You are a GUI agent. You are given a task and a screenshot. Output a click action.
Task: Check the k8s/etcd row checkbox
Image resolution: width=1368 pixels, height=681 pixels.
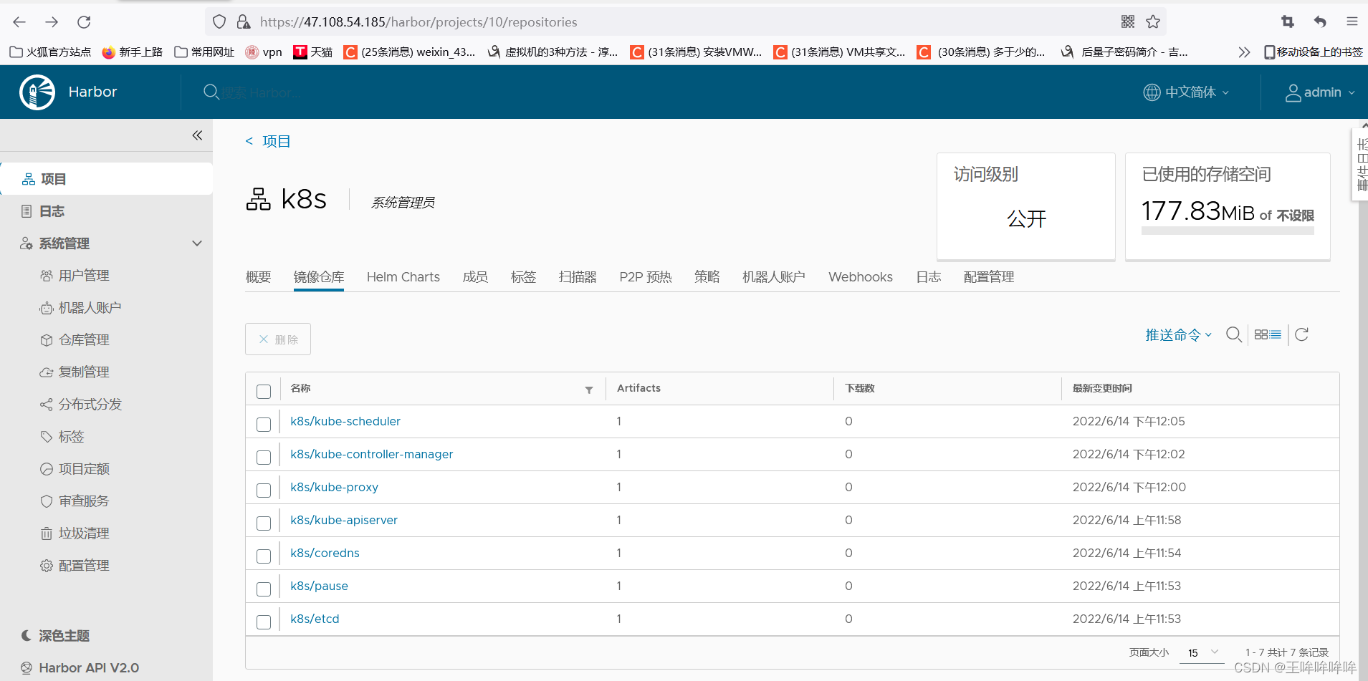tap(263, 621)
